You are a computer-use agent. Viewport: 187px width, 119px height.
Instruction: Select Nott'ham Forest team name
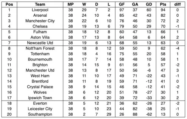[x=40, y=48]
